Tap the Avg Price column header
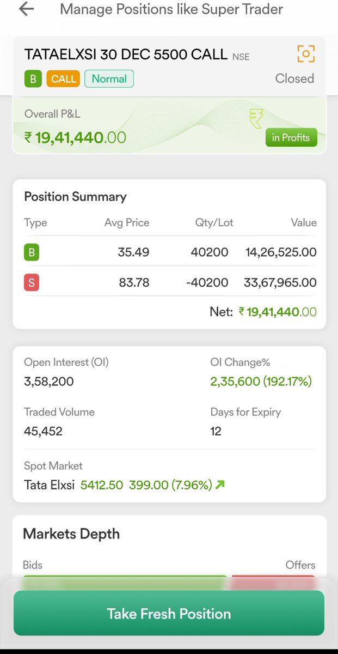The width and height of the screenshot is (338, 654). pyautogui.click(x=127, y=222)
